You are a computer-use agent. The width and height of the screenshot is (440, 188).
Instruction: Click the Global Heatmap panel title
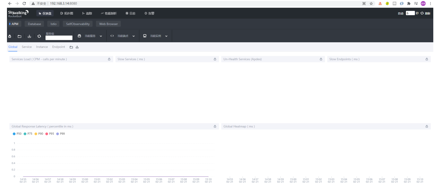239,127
